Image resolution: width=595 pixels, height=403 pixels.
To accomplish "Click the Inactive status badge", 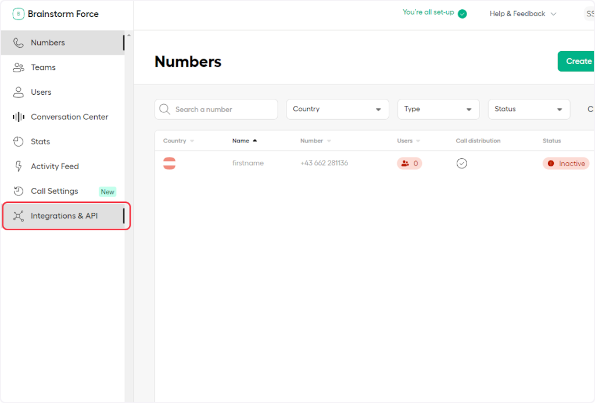I will [x=566, y=163].
